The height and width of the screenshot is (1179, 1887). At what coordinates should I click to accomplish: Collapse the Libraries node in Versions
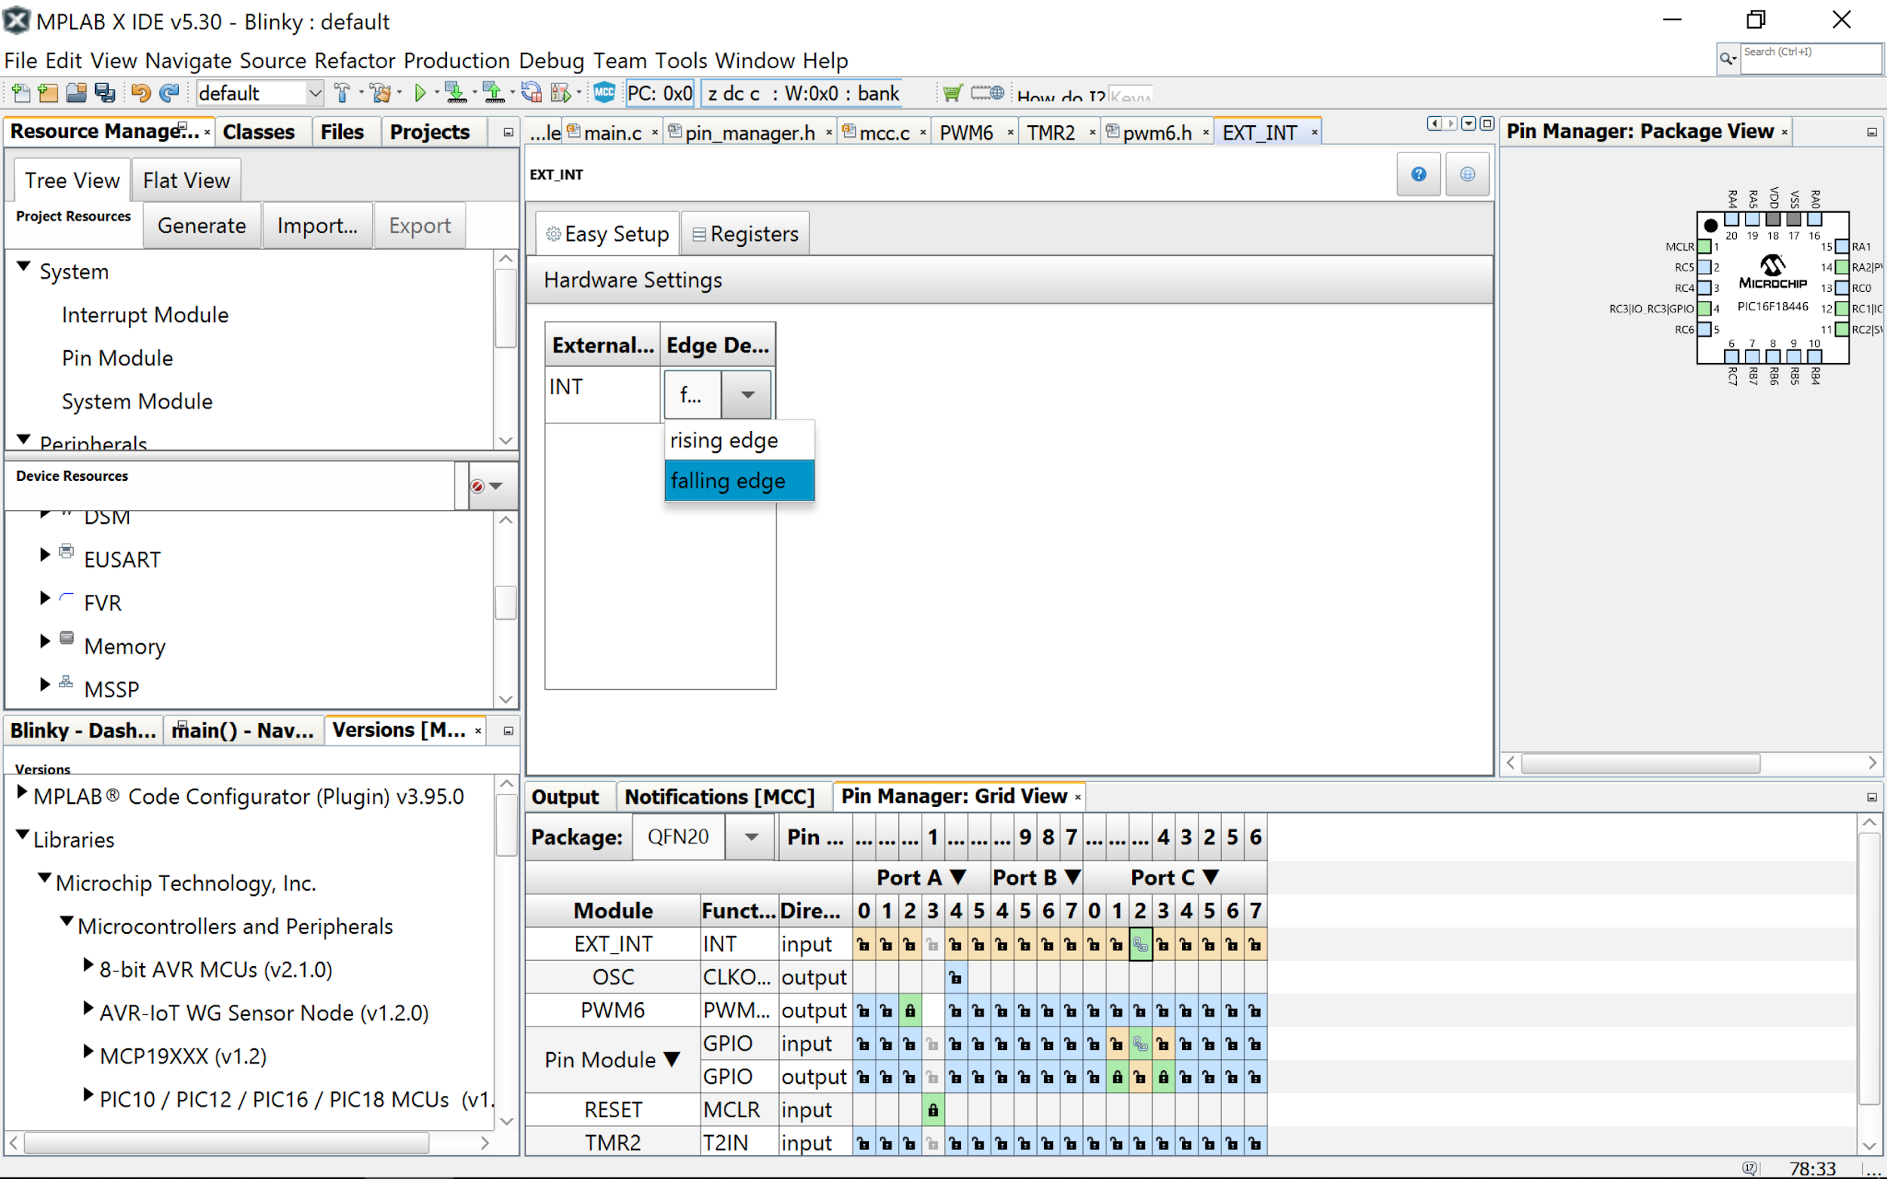click(x=23, y=835)
